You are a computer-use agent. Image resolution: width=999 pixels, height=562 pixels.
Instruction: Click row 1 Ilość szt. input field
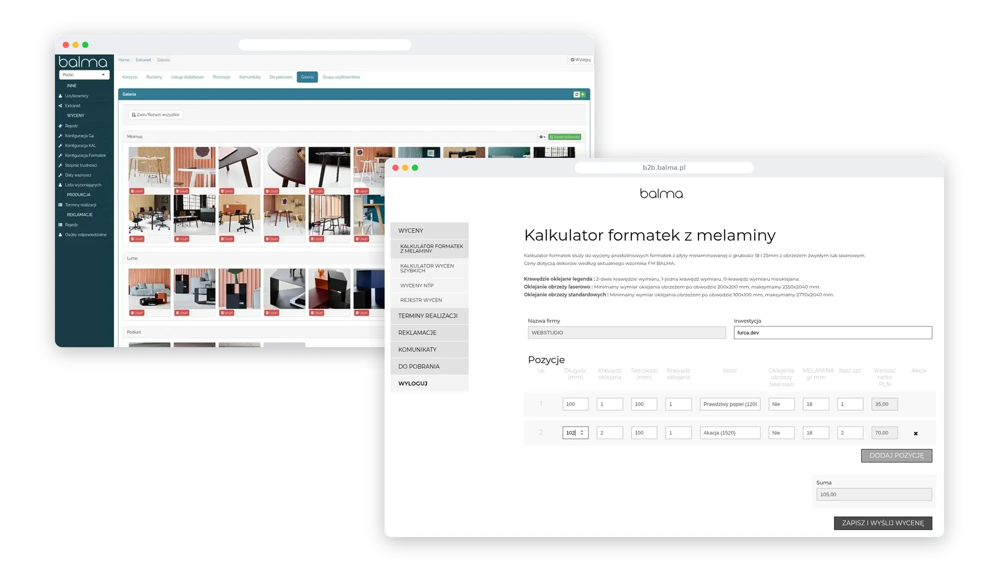tap(850, 404)
